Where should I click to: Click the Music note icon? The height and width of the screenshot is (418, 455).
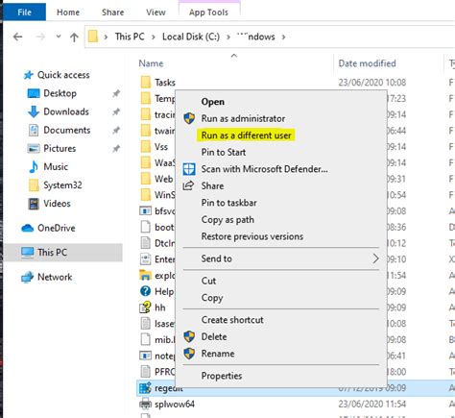34,167
